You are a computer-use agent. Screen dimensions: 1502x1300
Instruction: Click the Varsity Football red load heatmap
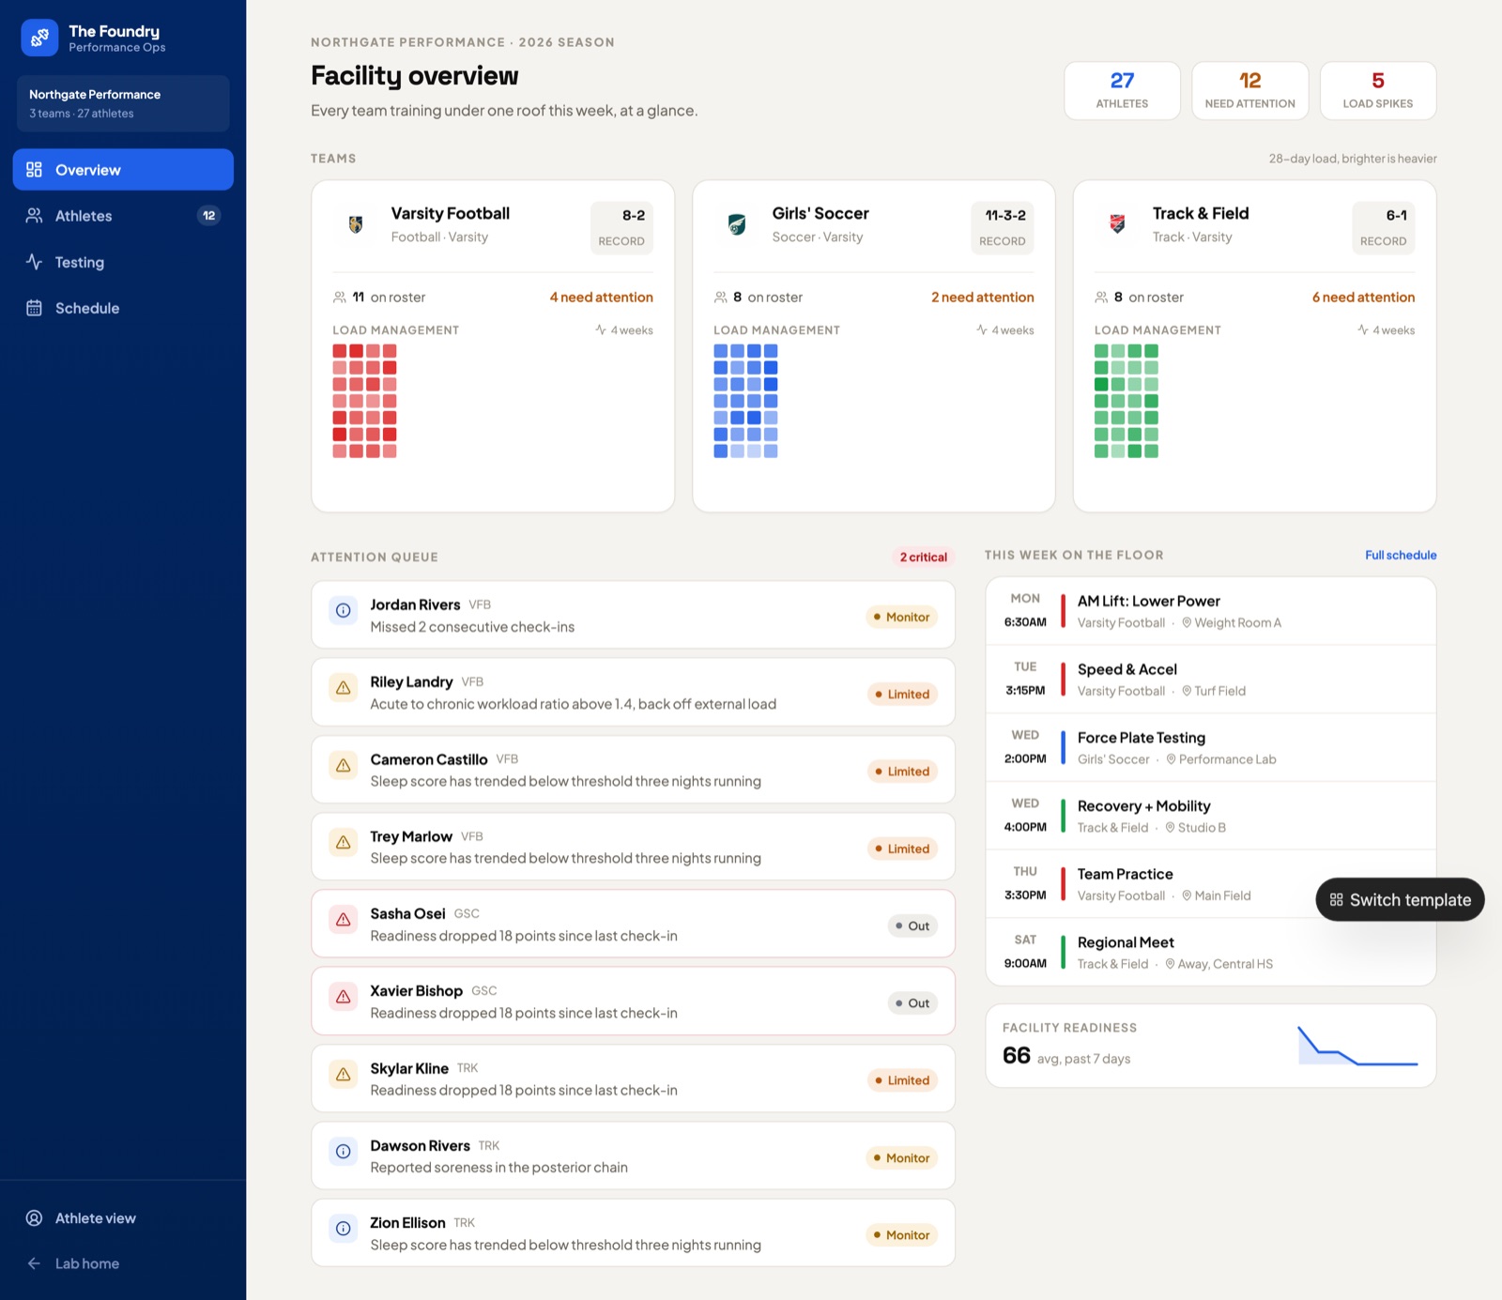click(x=364, y=401)
